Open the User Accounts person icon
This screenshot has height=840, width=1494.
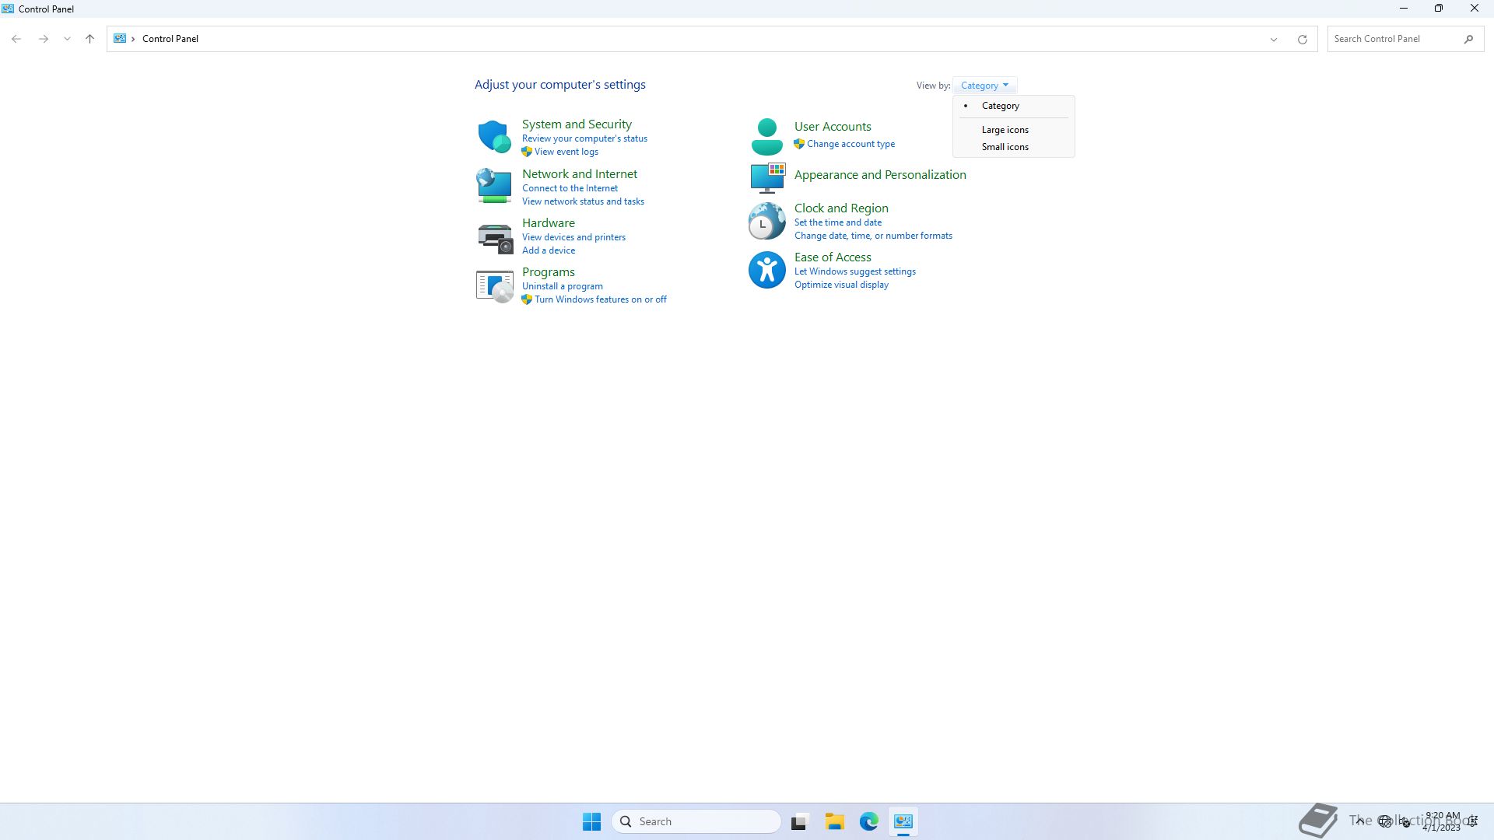(x=766, y=136)
